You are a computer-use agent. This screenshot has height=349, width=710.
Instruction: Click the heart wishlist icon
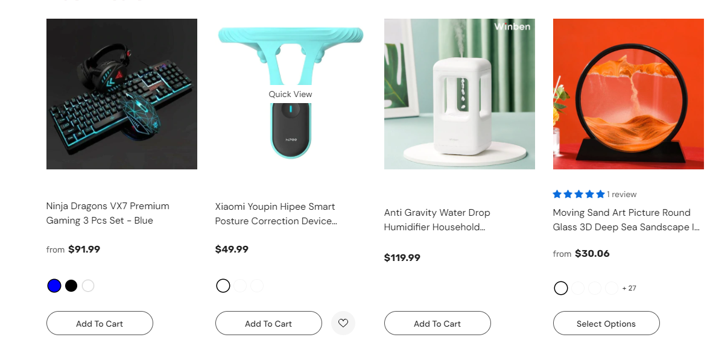coord(343,323)
